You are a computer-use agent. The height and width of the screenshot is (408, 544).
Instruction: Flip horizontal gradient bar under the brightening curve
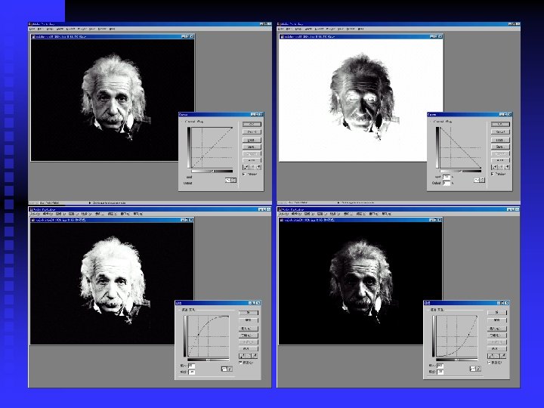209,360
